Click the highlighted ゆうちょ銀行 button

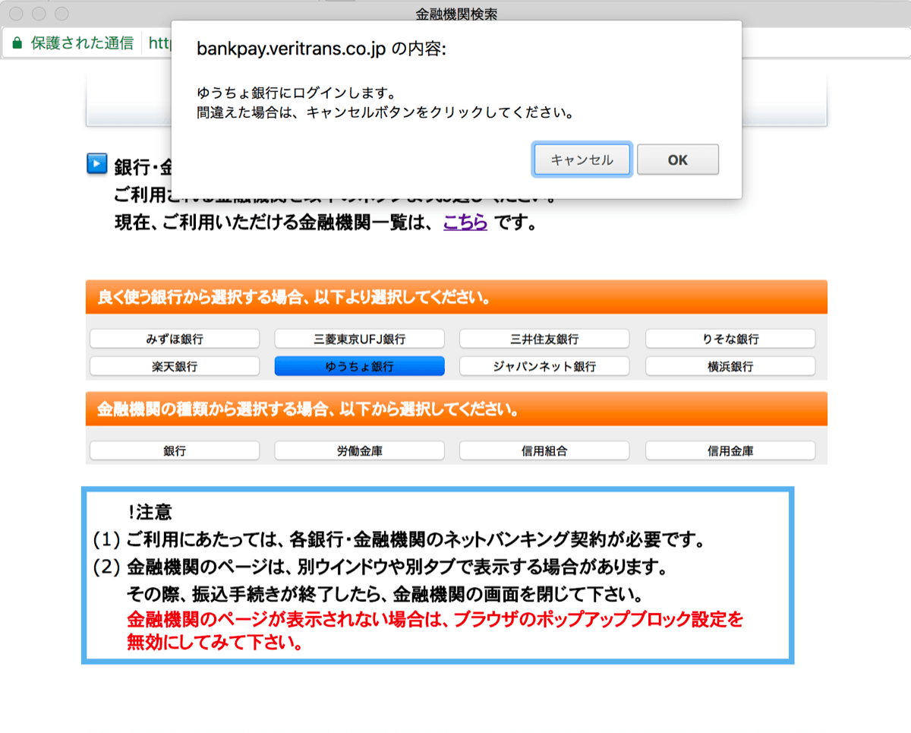coord(359,366)
